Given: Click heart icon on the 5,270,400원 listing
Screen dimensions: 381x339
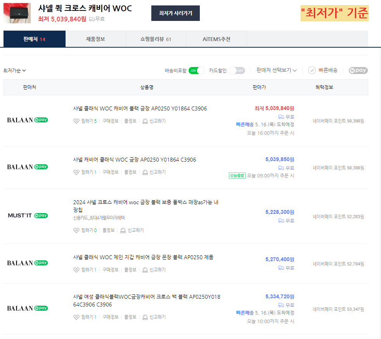Looking at the screenshot, I should click(x=76, y=270).
